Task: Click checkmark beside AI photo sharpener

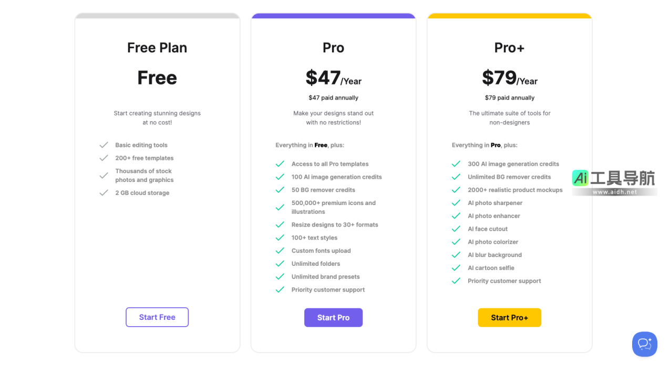Action: (x=456, y=203)
